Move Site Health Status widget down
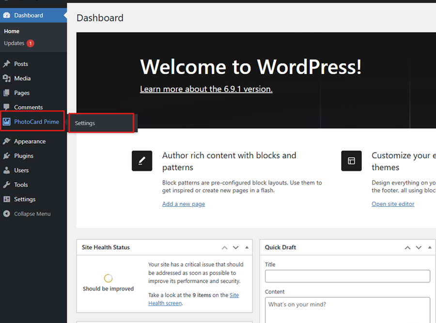This screenshot has width=436, height=323. [x=236, y=247]
